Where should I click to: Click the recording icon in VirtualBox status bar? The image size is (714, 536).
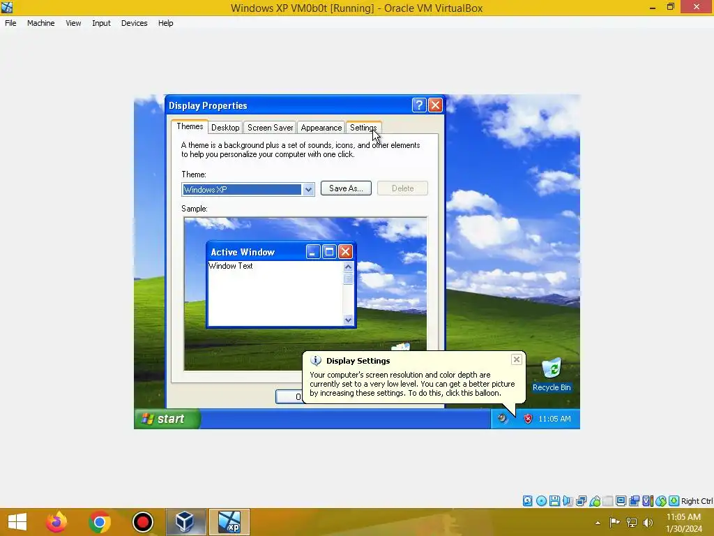tap(634, 501)
